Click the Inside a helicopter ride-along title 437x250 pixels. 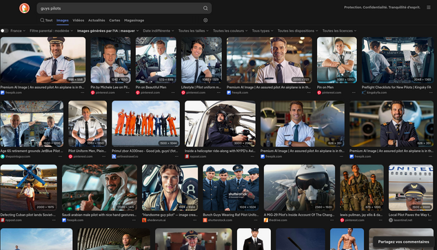[220, 151]
